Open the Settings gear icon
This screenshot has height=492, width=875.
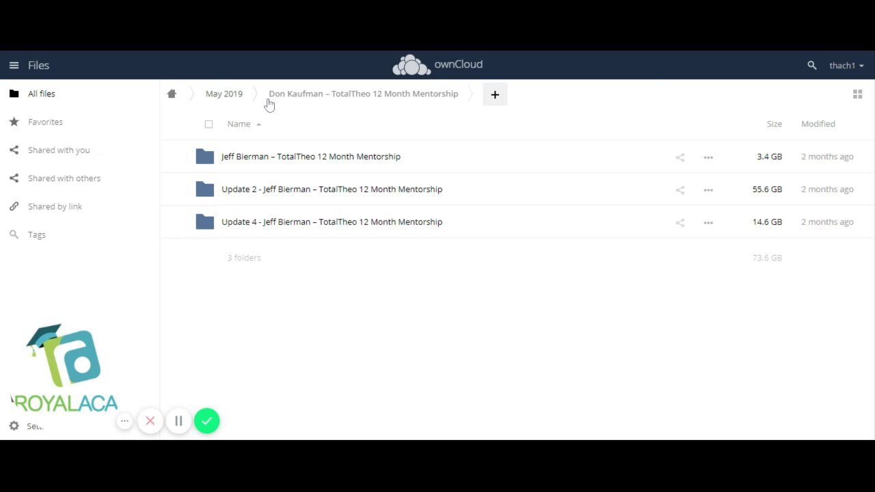click(x=14, y=426)
